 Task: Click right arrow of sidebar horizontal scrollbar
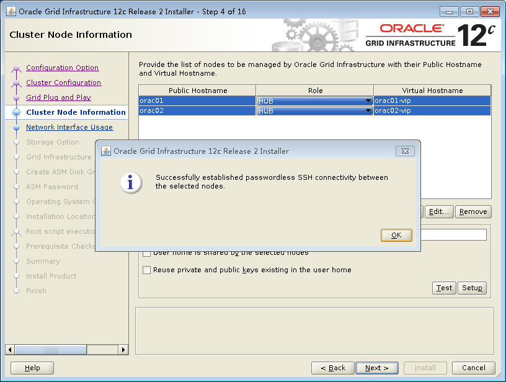(123, 349)
